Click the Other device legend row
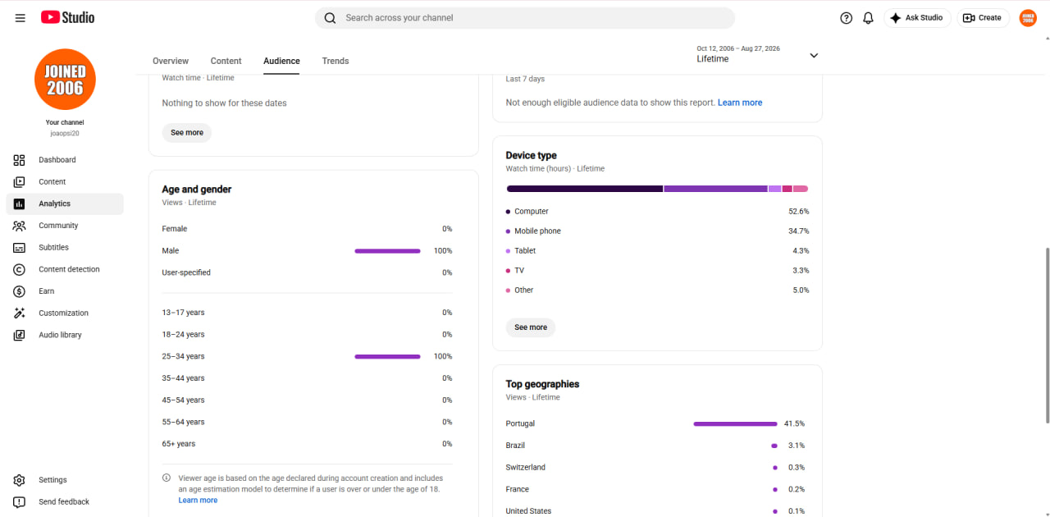 click(x=657, y=291)
